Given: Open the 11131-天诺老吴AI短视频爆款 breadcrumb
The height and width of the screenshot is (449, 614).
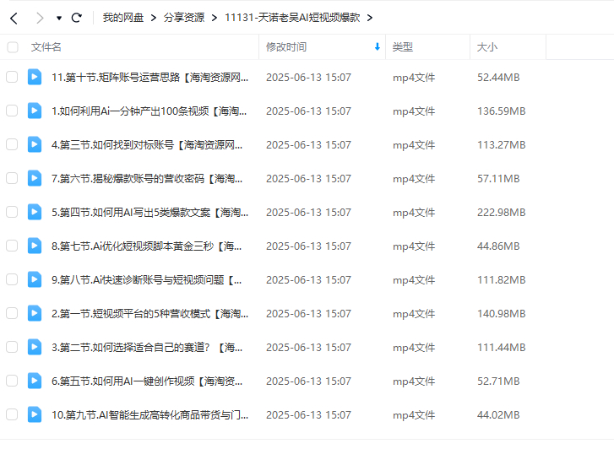Looking at the screenshot, I should click(x=292, y=18).
